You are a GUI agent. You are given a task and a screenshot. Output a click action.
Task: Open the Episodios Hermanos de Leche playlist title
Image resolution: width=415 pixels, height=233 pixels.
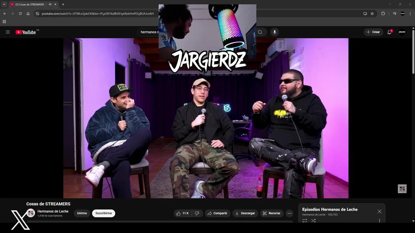(330, 209)
